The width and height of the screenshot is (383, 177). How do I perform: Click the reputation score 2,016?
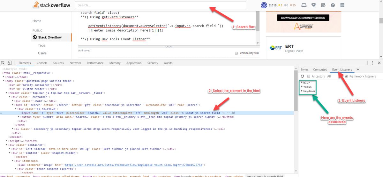(273, 5)
